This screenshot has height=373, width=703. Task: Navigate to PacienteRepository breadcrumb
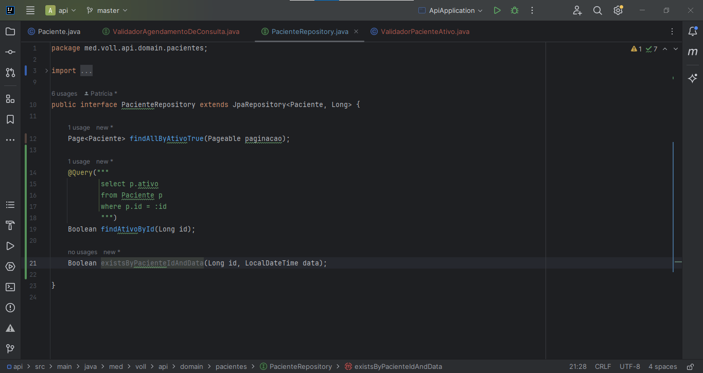[x=296, y=367]
